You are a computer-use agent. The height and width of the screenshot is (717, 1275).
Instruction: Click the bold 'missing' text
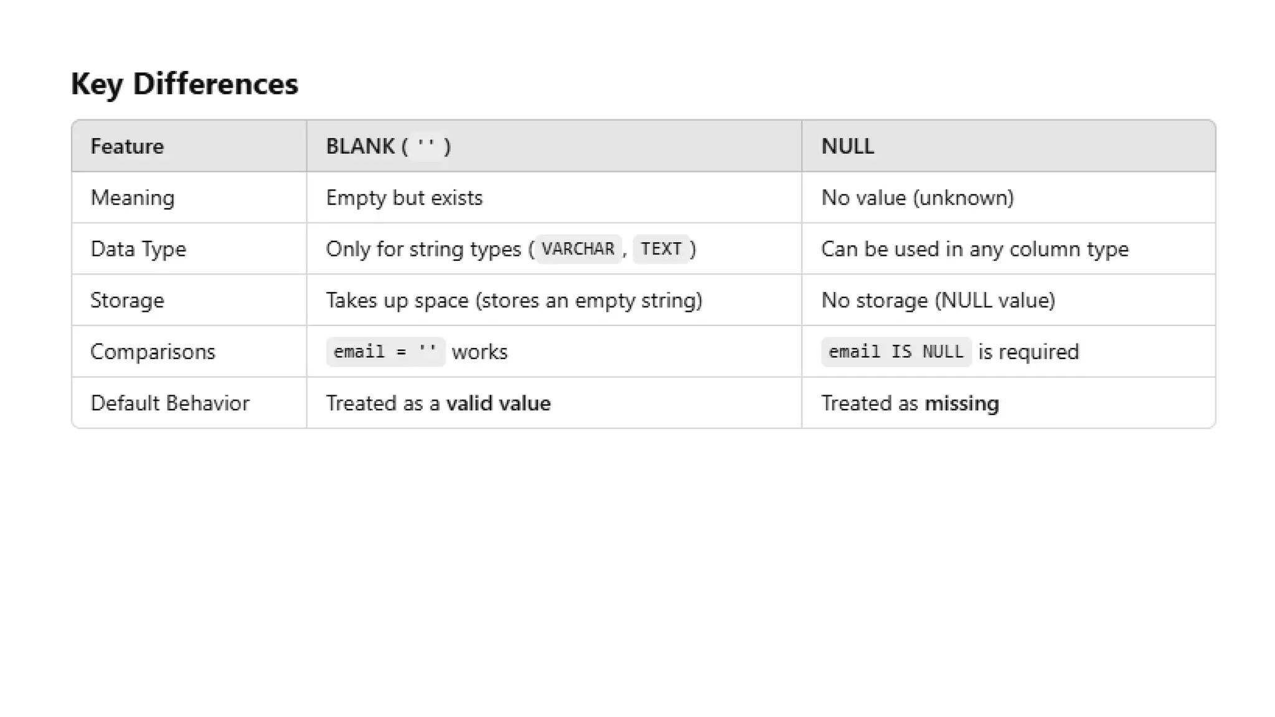point(961,403)
